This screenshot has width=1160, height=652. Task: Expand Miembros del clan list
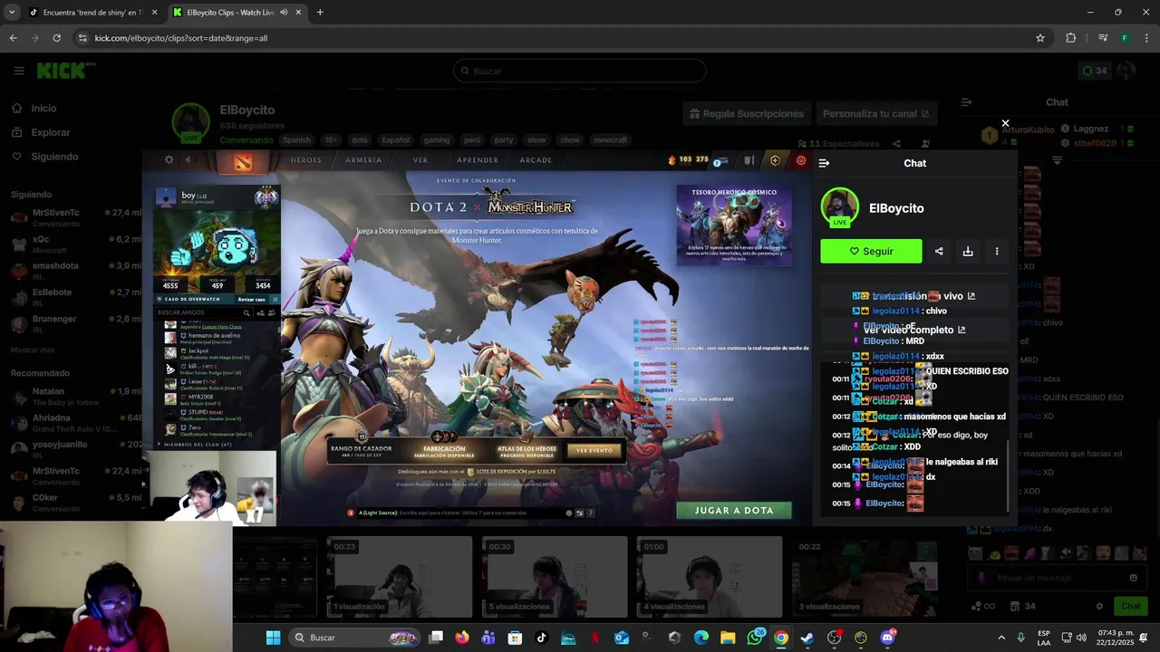194,445
